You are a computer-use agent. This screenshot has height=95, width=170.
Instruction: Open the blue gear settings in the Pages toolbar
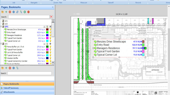pyautogui.click(x=13, y=12)
